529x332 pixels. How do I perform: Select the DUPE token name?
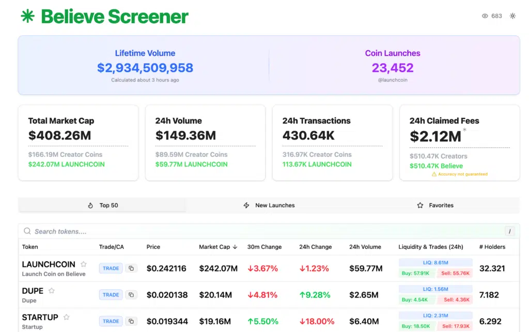pyautogui.click(x=33, y=291)
